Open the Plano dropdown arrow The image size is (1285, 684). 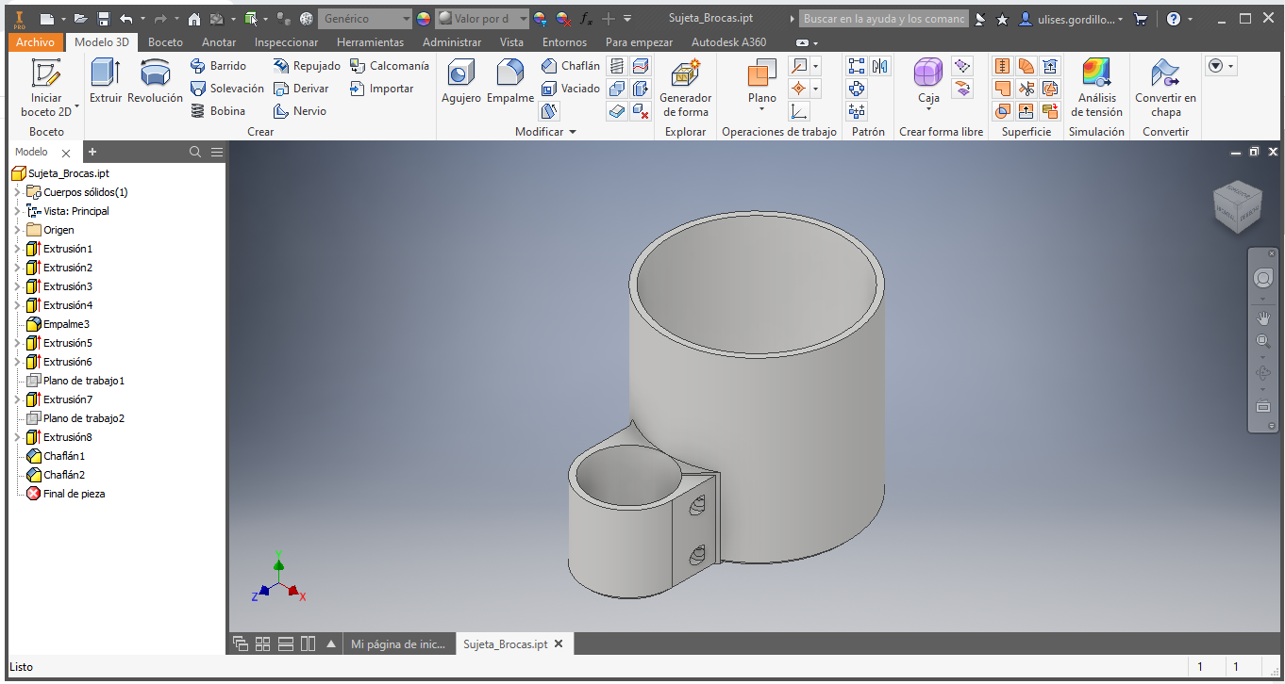coord(762,109)
